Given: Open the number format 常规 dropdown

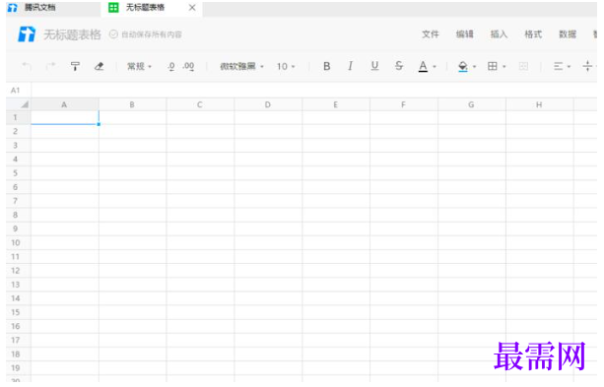Looking at the screenshot, I should click(x=139, y=66).
